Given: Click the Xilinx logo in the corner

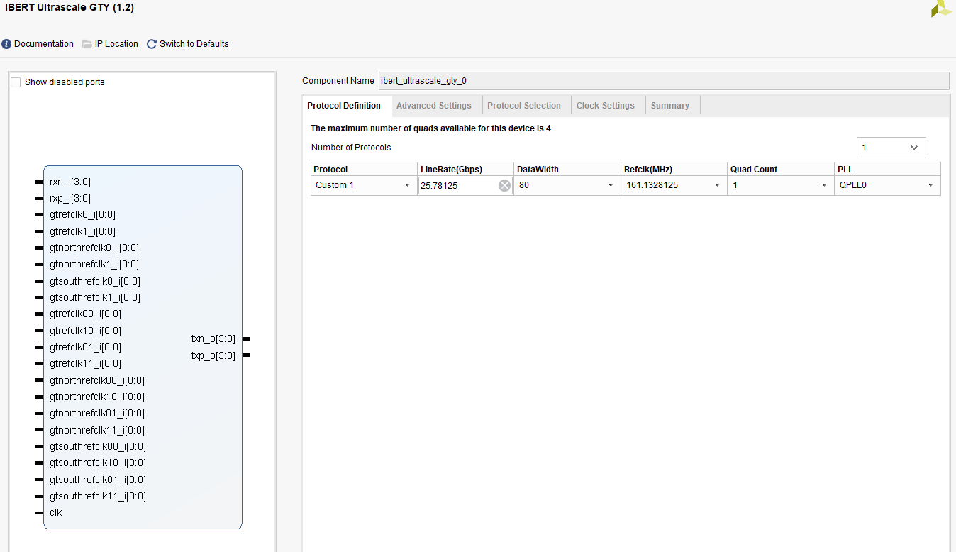Looking at the screenshot, I should [x=942, y=8].
